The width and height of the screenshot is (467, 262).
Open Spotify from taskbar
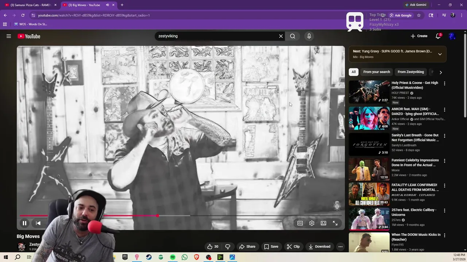click(173, 257)
